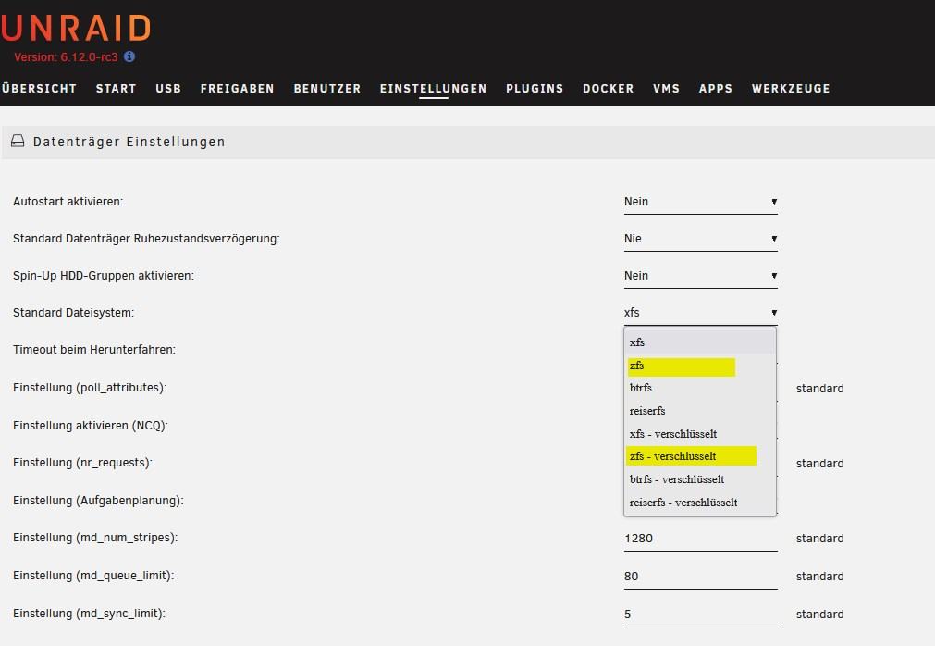The width and height of the screenshot is (935, 646).
Task: Click 'standard' text beside nr_requests
Action: pos(820,464)
